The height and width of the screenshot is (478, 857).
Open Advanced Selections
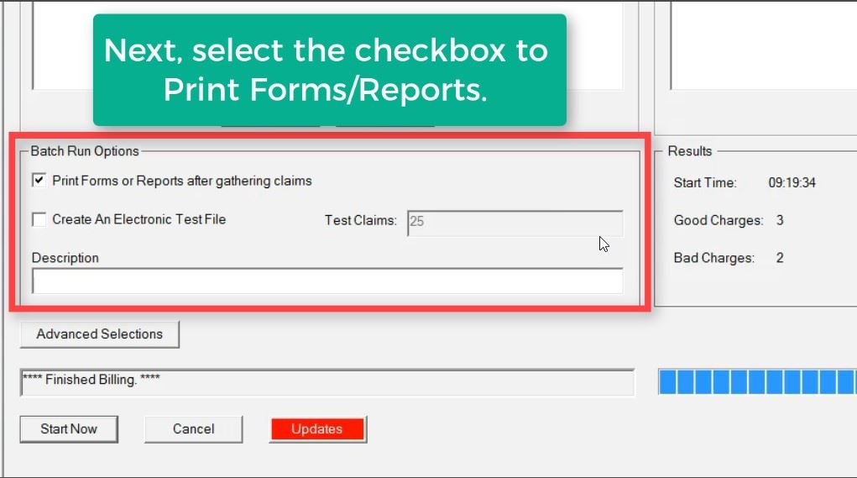point(99,334)
